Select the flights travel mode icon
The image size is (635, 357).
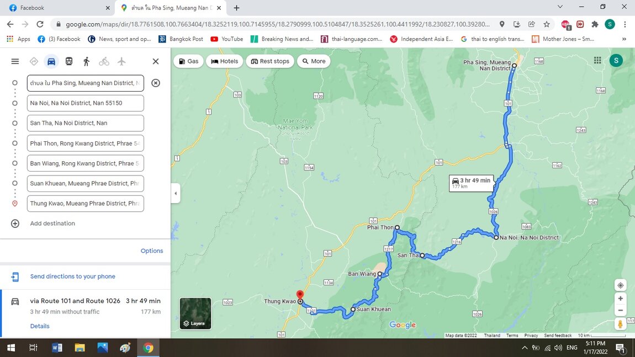coord(121,61)
